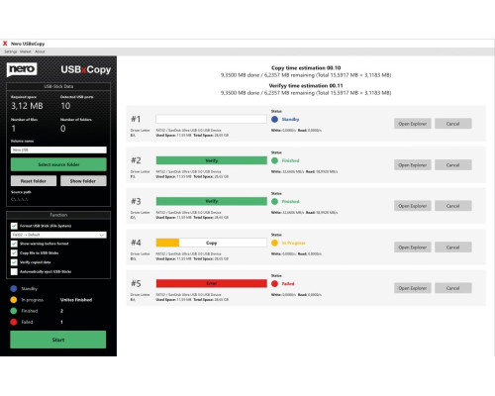
Task: Cancel the operation on drive #2
Action: pos(452,165)
